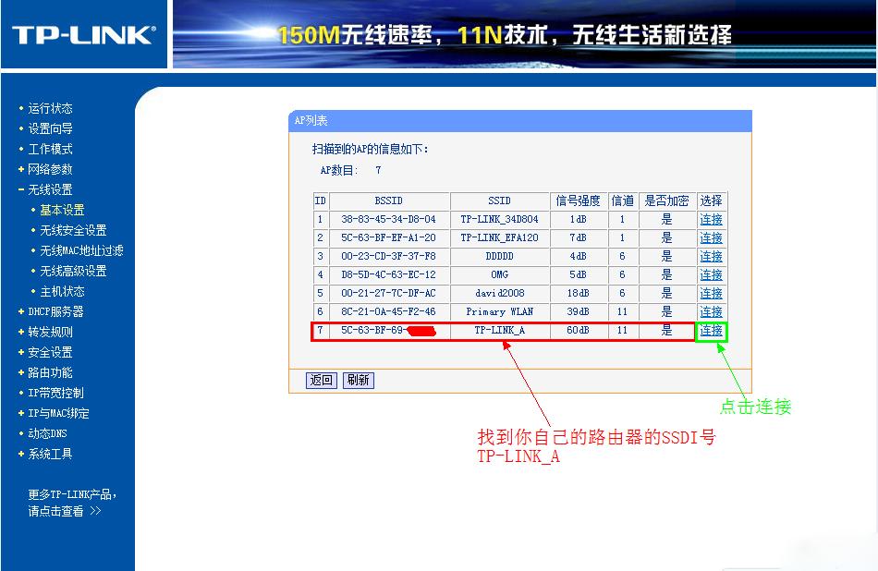Viewport: 878px width, 571px height.
Task: Expand the DHCP服务器 sidebar section
Action: pyautogui.click(x=56, y=310)
